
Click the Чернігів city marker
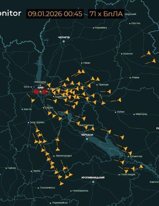point(63,41)
